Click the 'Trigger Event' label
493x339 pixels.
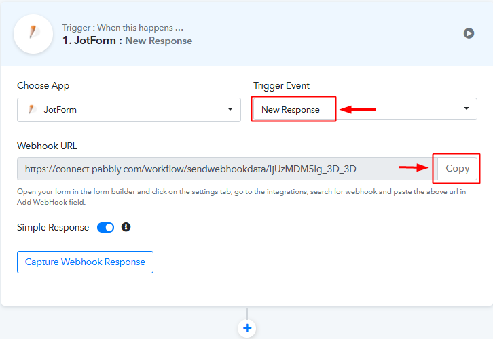281,85
